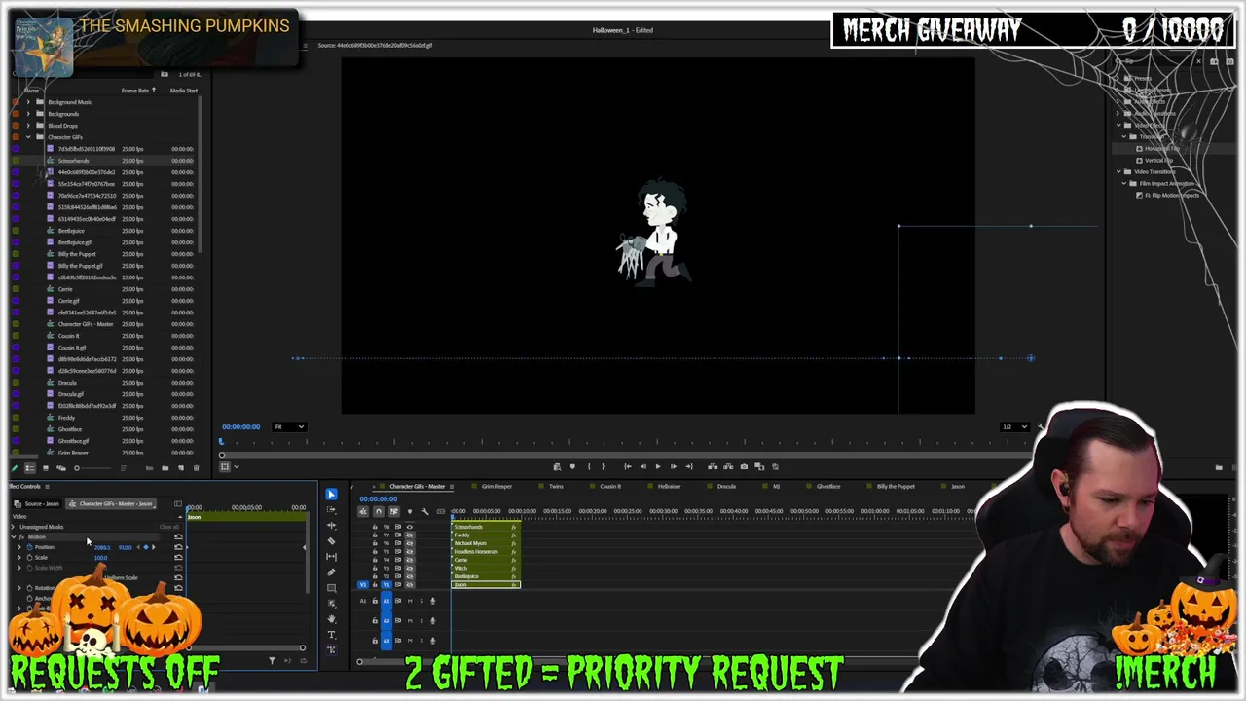Viewport: 1246px width, 701px height.
Task: Add a Position keyframe diamond
Action: point(146,547)
